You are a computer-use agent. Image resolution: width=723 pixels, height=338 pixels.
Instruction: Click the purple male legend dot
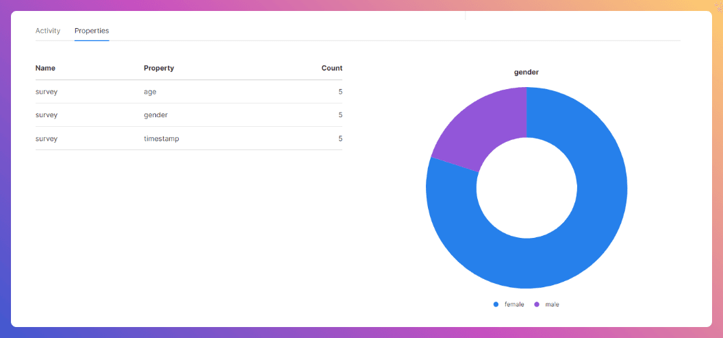(x=537, y=304)
